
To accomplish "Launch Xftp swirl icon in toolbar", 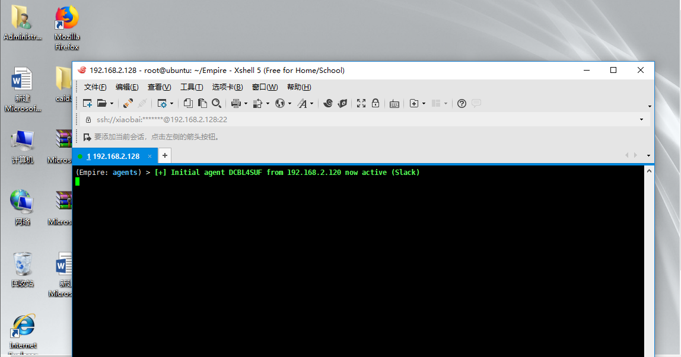I will pyautogui.click(x=328, y=103).
